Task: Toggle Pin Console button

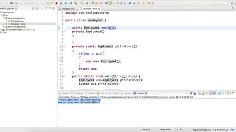Action: [219, 93]
